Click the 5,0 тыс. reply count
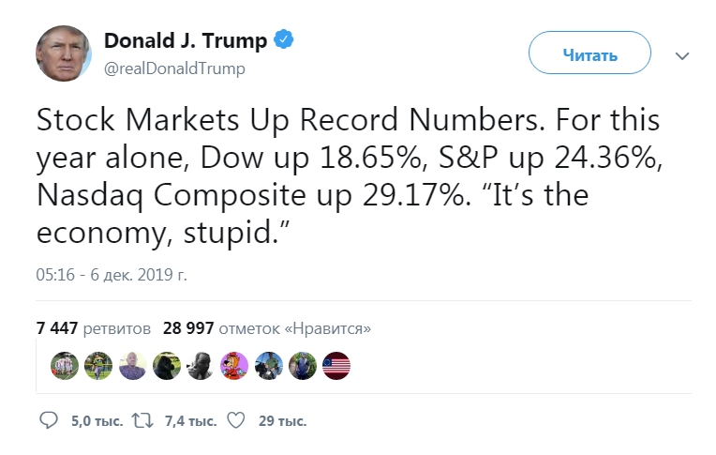This screenshot has width=716, height=455. pos(97,421)
